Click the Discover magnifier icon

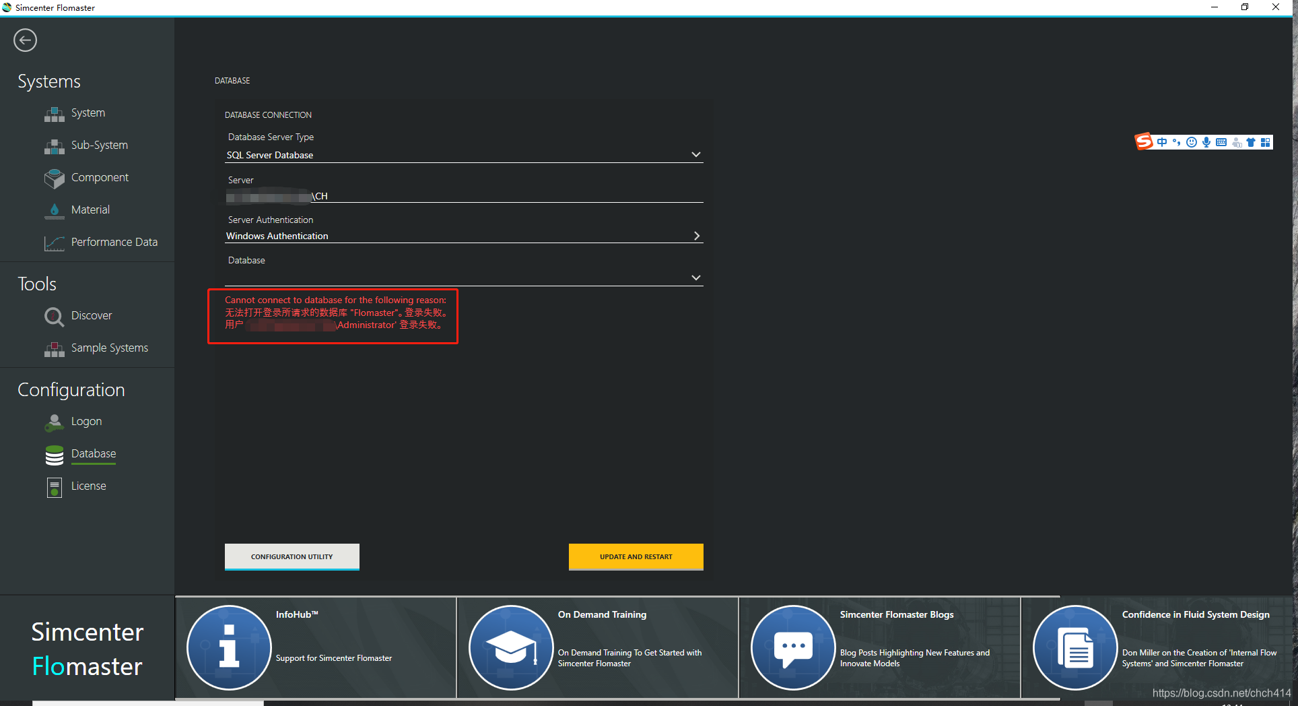click(x=55, y=317)
